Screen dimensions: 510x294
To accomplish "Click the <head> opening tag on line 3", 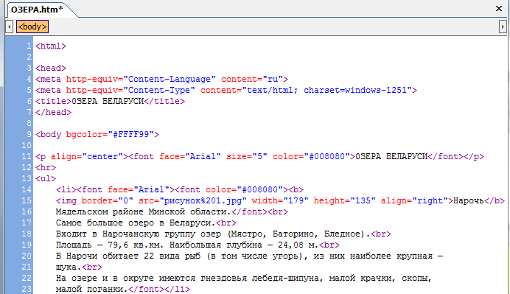I will pos(51,68).
